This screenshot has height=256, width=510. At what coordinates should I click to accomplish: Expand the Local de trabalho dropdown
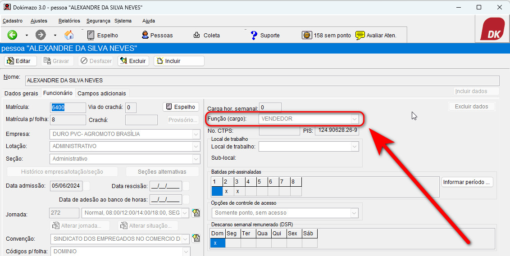(354, 147)
